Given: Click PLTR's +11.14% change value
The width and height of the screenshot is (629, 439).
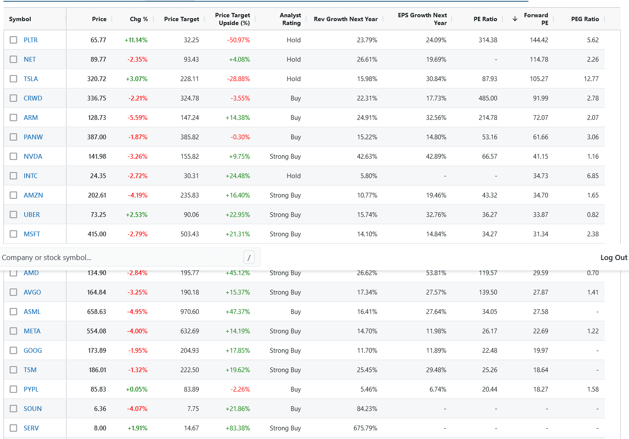Looking at the screenshot, I should coord(136,40).
